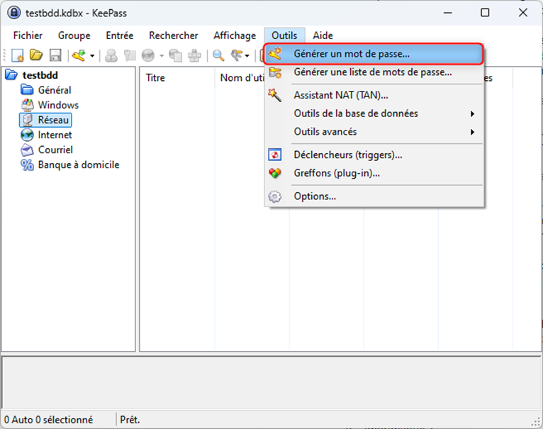The image size is (543, 429).
Task: Select the Banque à domicile percent icon
Action: click(x=28, y=165)
